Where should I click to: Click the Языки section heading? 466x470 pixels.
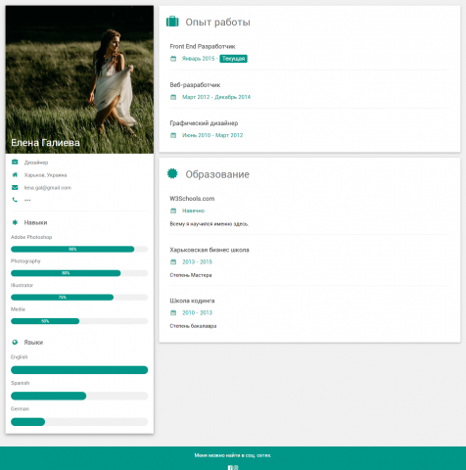pos(33,343)
